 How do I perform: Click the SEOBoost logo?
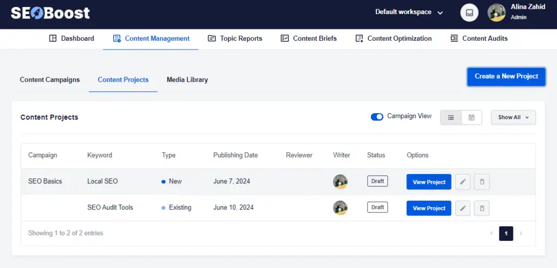tap(51, 13)
